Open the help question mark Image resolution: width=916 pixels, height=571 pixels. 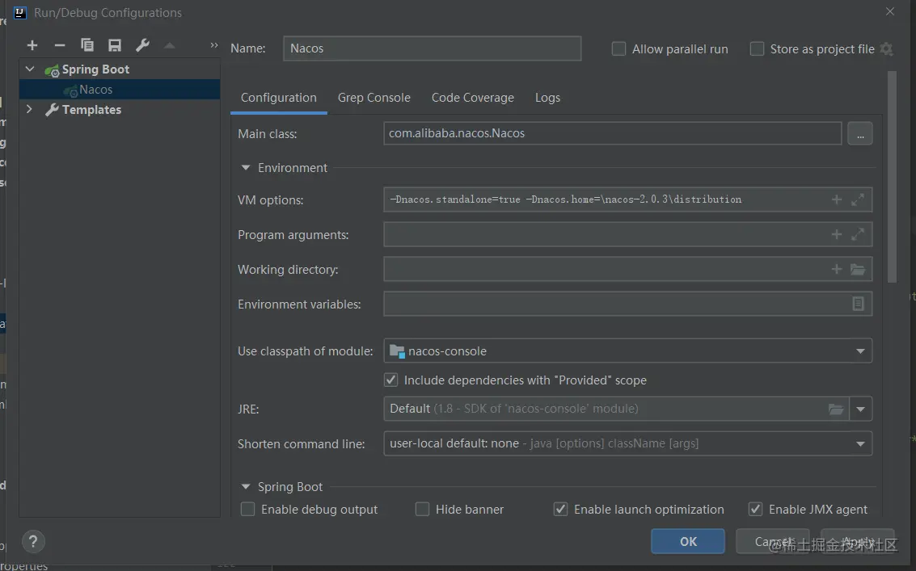coord(33,542)
